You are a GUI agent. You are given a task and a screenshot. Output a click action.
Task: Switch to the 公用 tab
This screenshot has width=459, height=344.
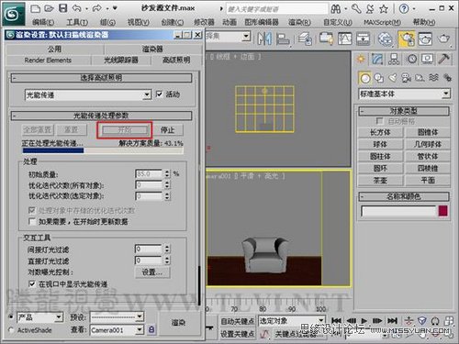54,49
